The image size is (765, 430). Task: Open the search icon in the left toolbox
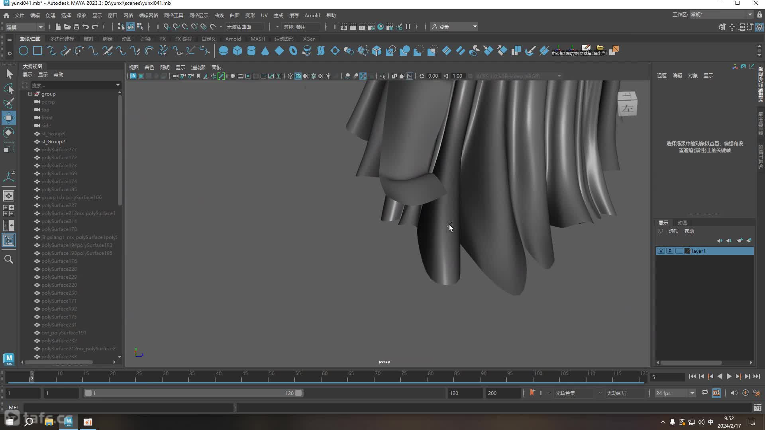point(9,260)
